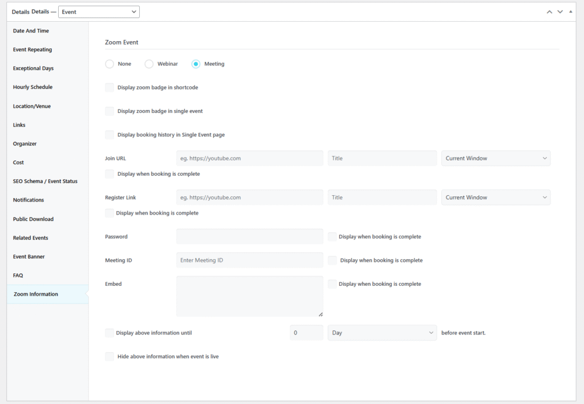Check Hide above information when event is live
Screen dimensions: 584x404
(109, 356)
